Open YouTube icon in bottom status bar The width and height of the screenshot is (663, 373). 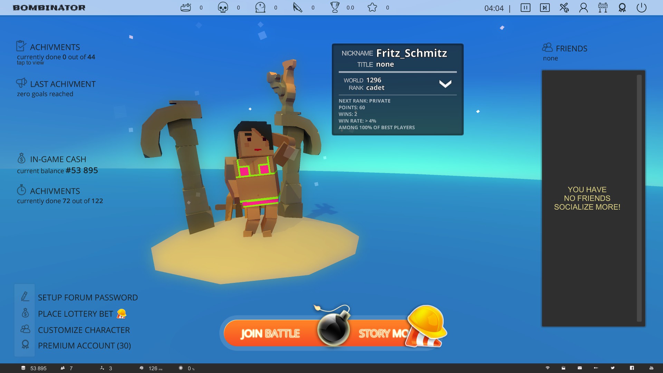(x=651, y=368)
